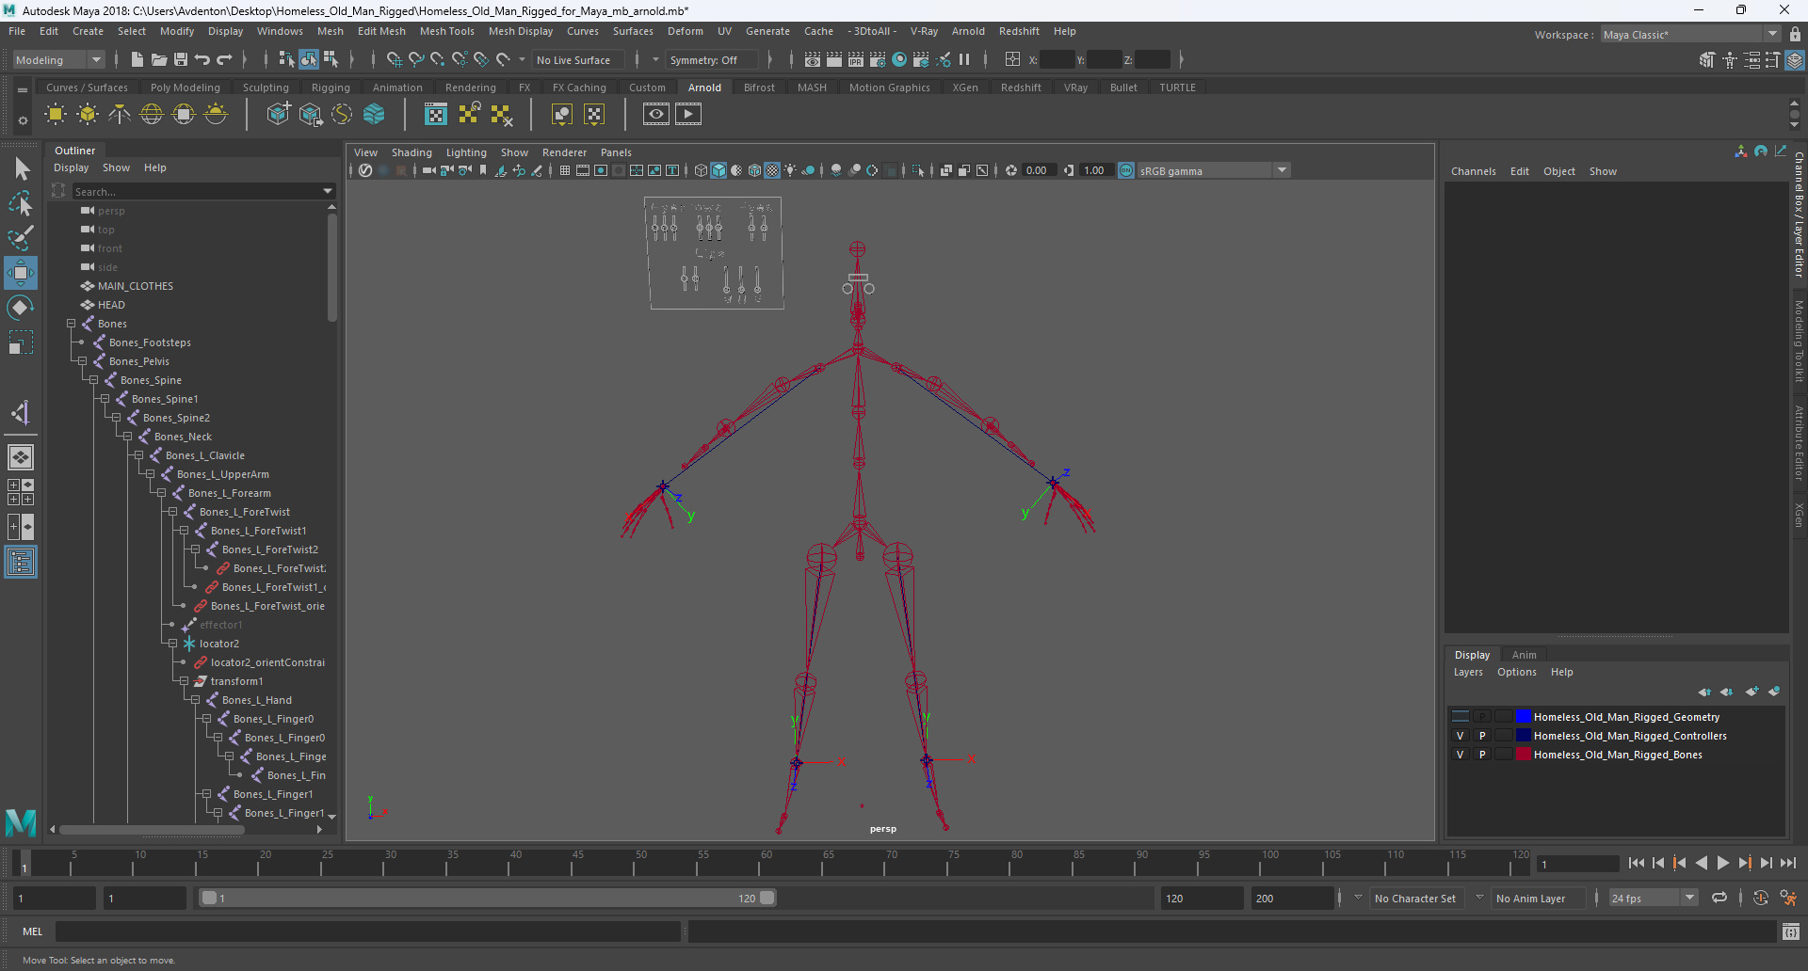Screen dimensions: 1808x971
Task: Open the 24 fps frame rate dropdown
Action: pos(1653,898)
